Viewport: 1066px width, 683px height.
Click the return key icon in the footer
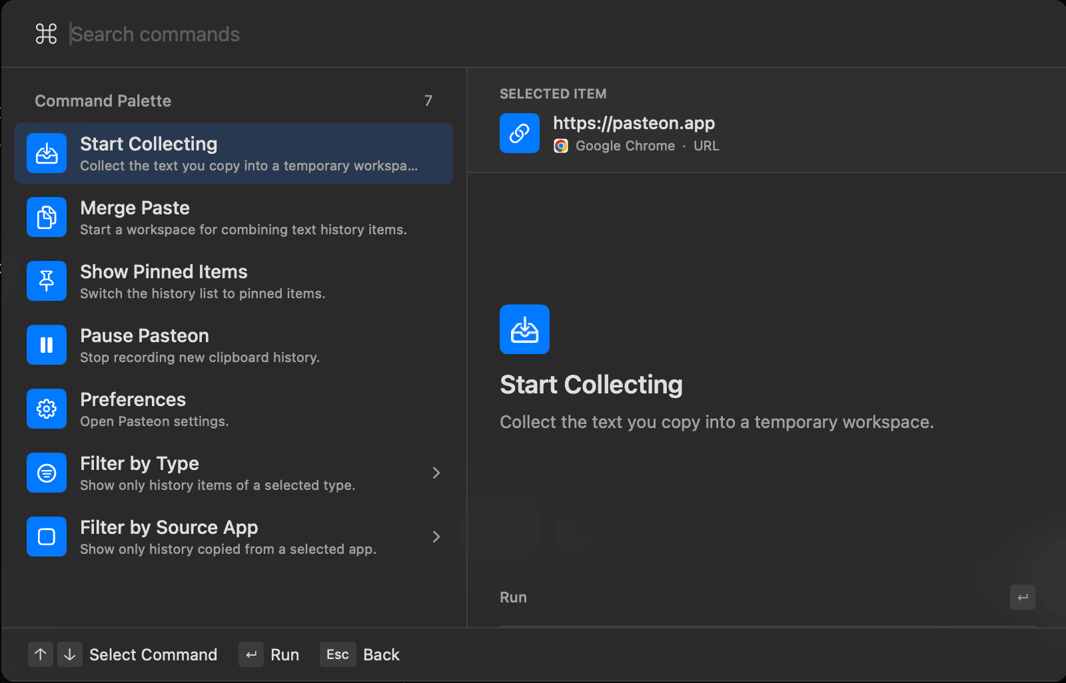click(251, 654)
